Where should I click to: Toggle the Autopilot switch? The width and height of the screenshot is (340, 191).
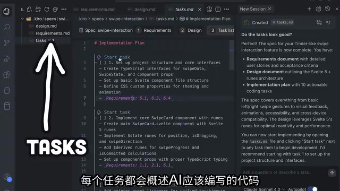313,189
